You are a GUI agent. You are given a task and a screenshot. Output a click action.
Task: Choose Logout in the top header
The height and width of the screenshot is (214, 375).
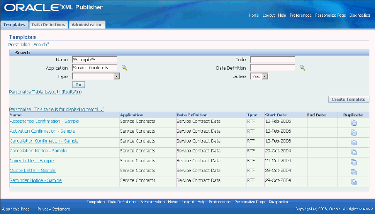coord(269,15)
